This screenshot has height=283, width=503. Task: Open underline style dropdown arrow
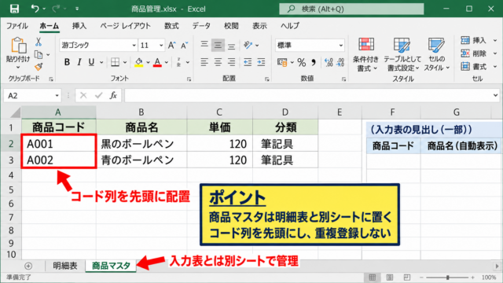point(101,62)
